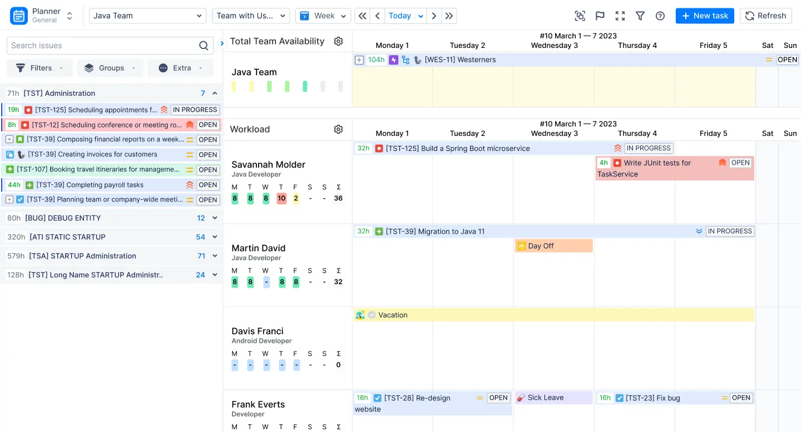Screen dimensions: 801x432
Task: Click Martin David's blue Wednesday dash badge
Action: 266,282
